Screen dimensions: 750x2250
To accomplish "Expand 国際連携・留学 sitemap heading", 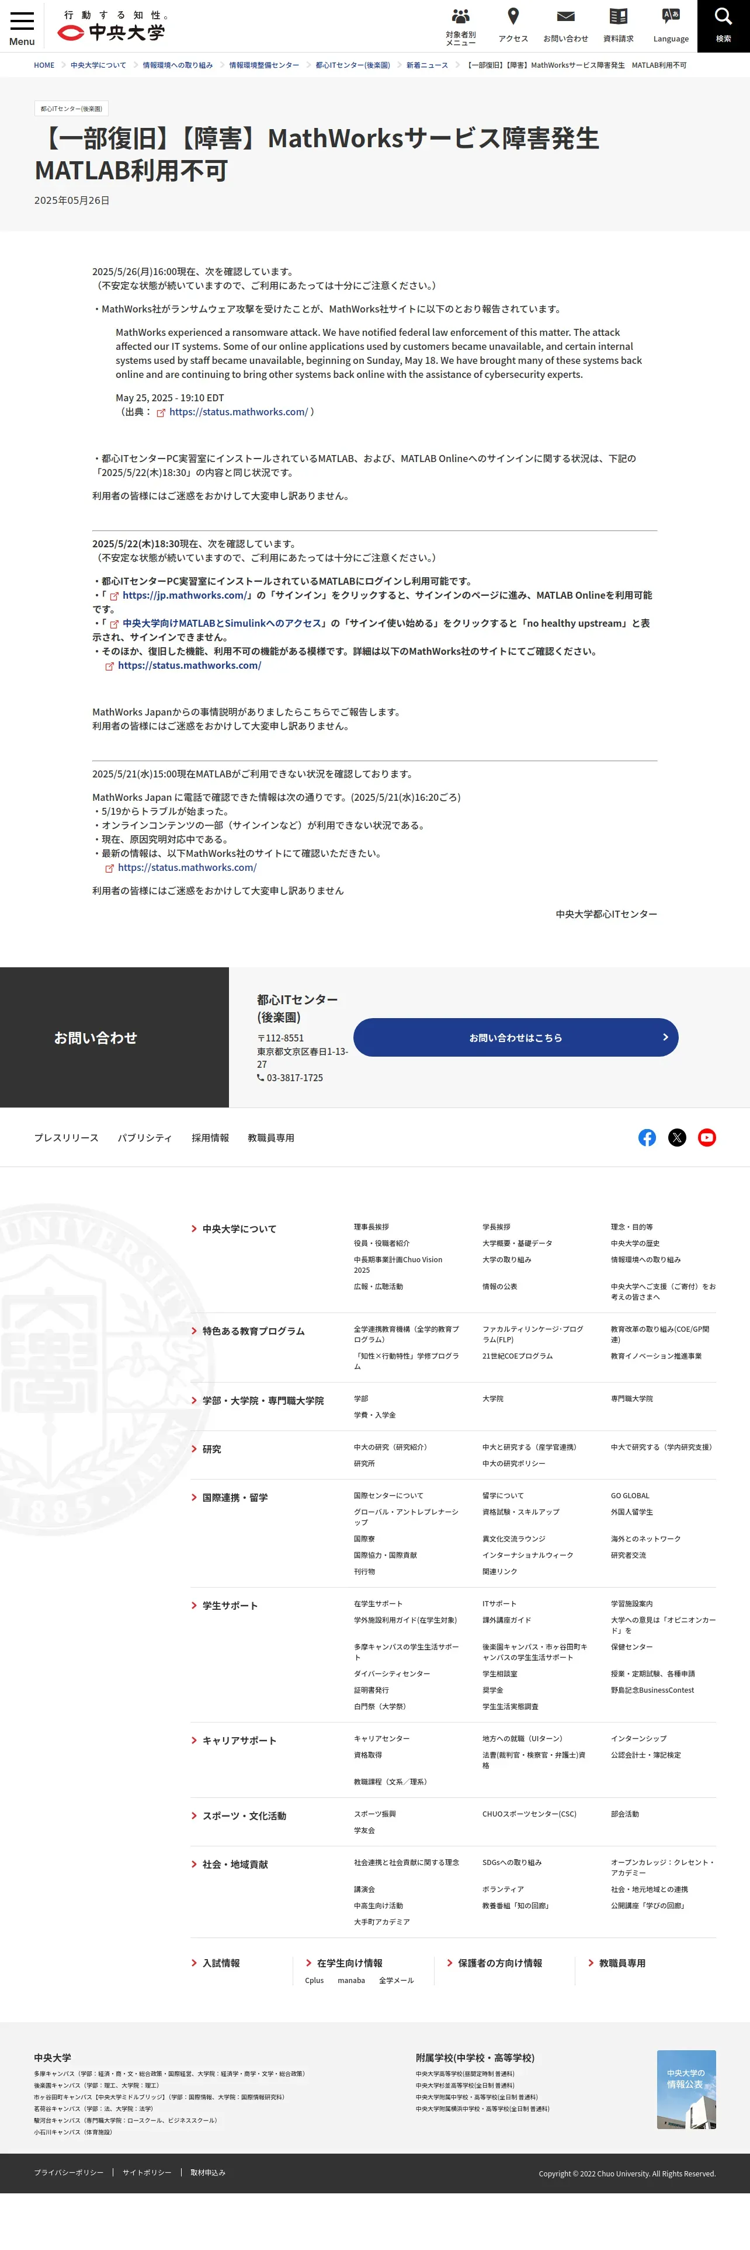I will 236,1498.
